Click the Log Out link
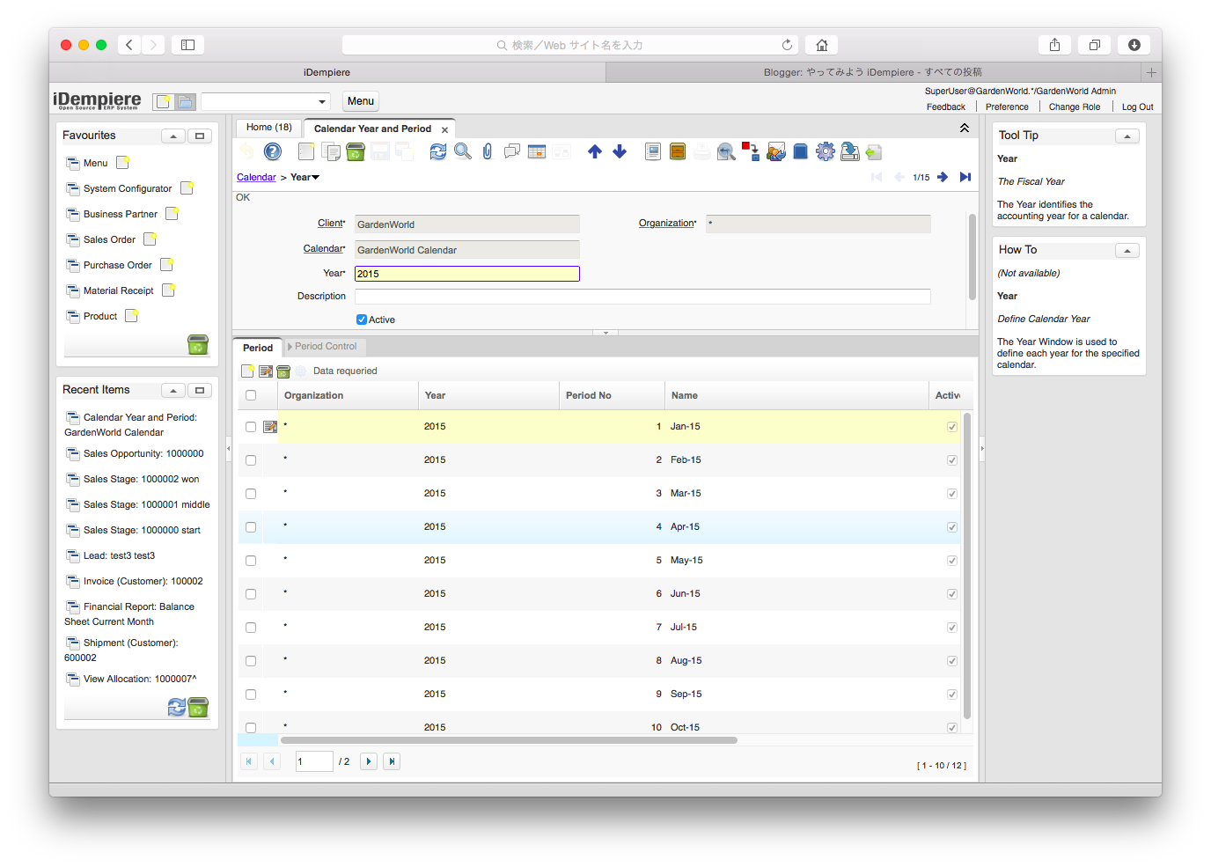1211x867 pixels. click(x=1137, y=107)
